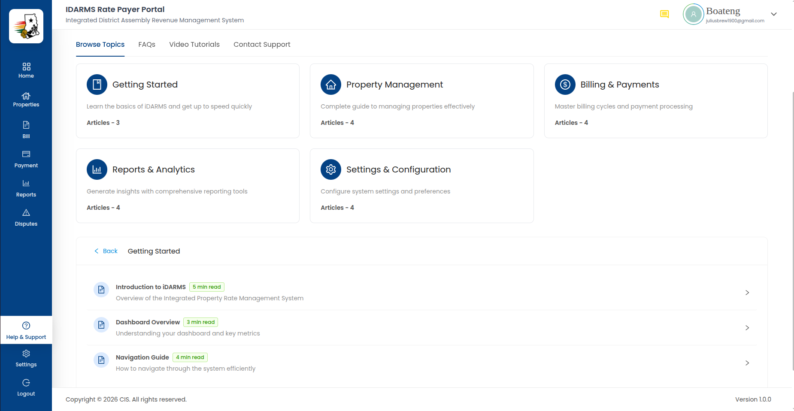The image size is (794, 411).
Task: Click 'Articles - 3' under Getting Started
Action: pos(103,123)
